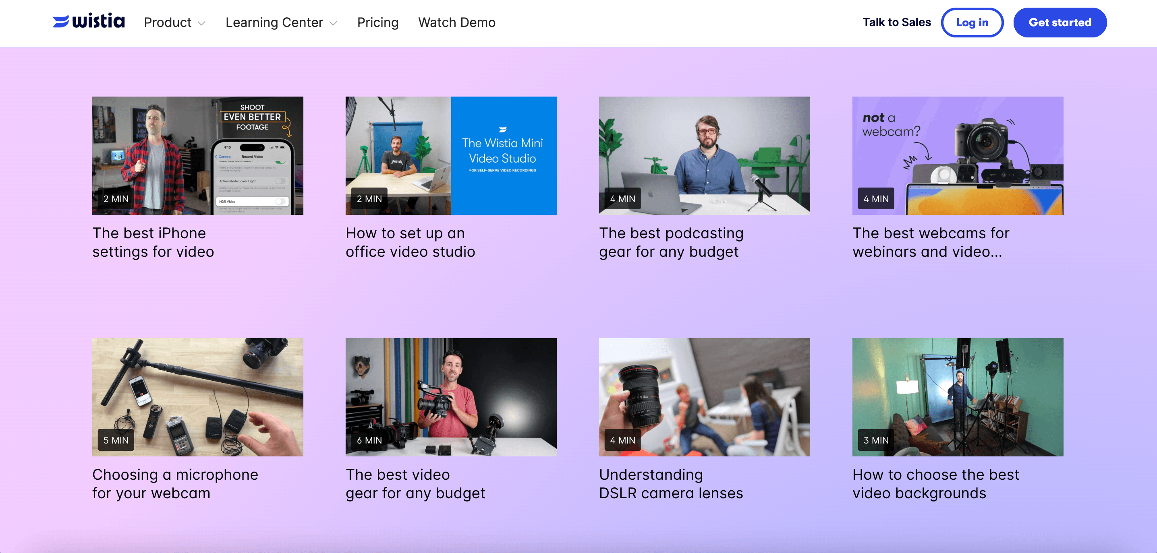Open the podcasting gear video thumbnail
The image size is (1157, 553).
click(704, 155)
